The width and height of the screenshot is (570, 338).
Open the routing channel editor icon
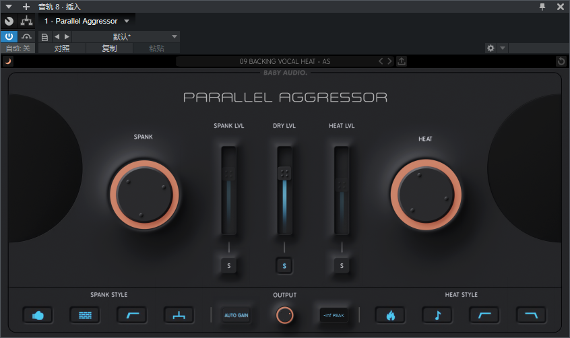26,21
